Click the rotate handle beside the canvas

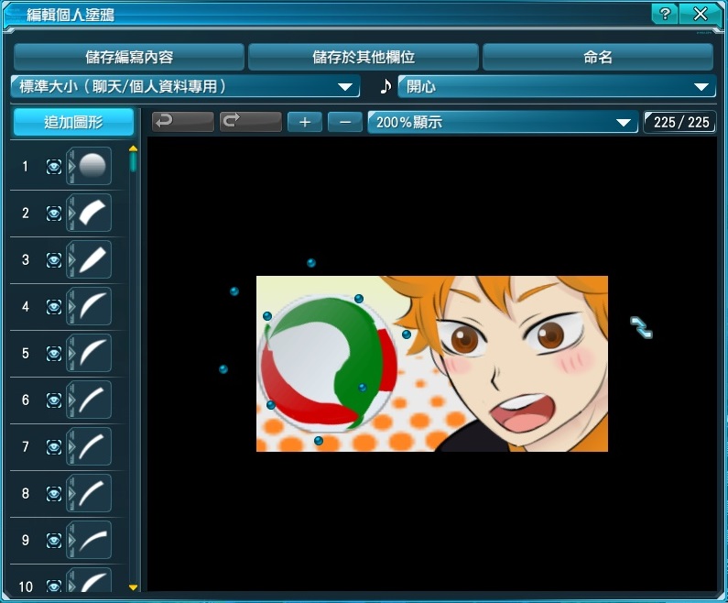point(641,327)
